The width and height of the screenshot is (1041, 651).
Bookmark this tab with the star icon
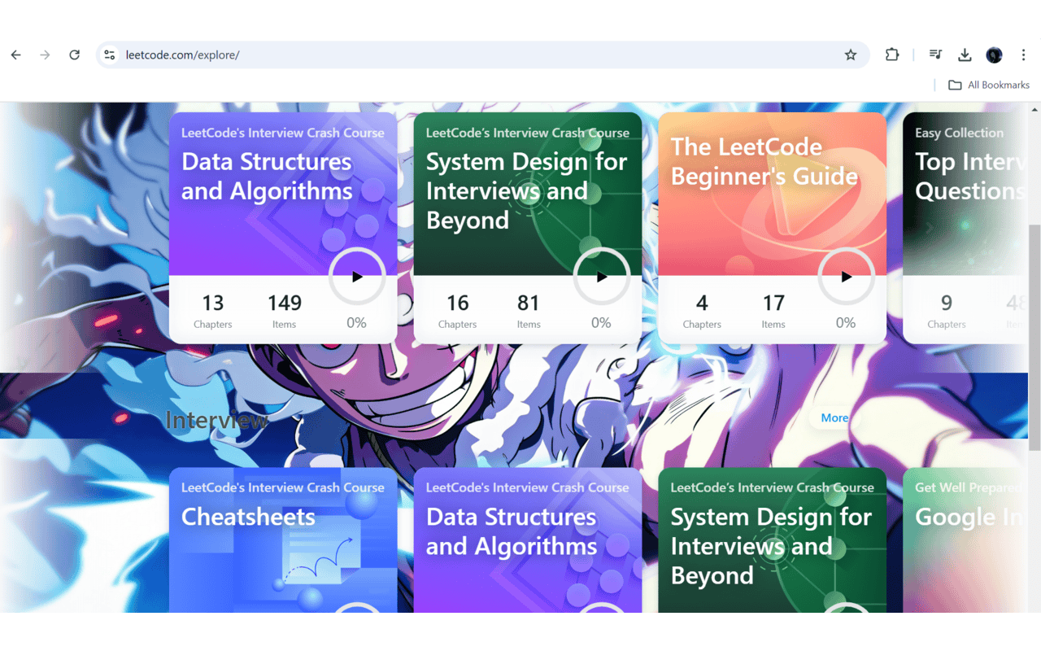[851, 55]
